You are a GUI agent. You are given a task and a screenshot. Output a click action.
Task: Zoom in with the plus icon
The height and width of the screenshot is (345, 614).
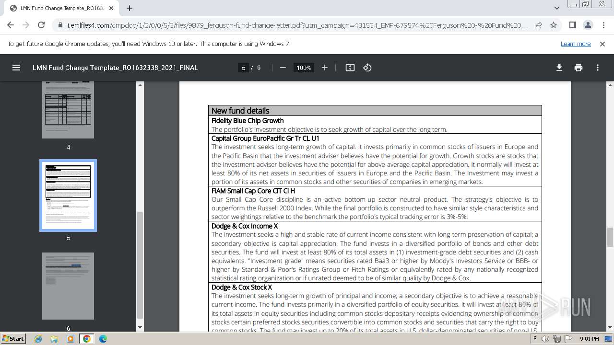(x=325, y=68)
